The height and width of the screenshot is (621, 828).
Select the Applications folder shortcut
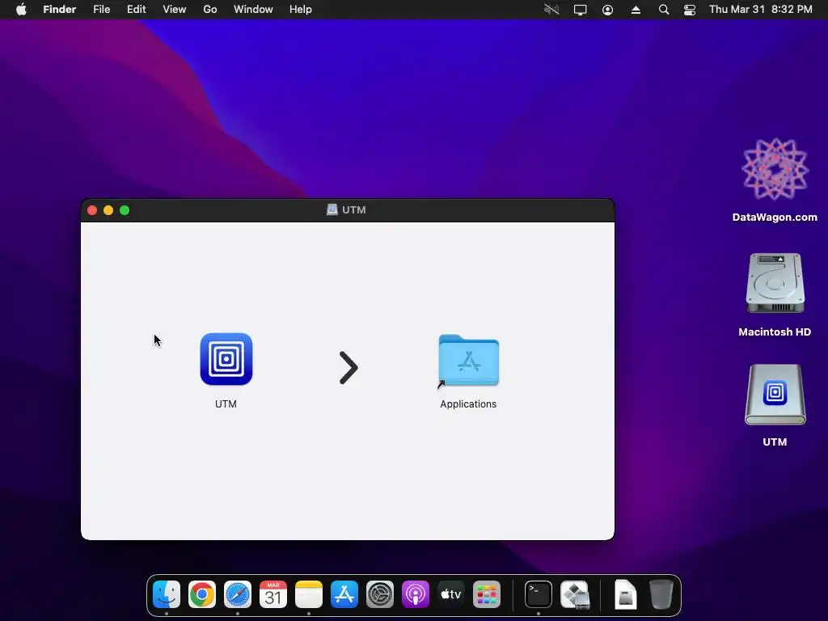click(468, 361)
